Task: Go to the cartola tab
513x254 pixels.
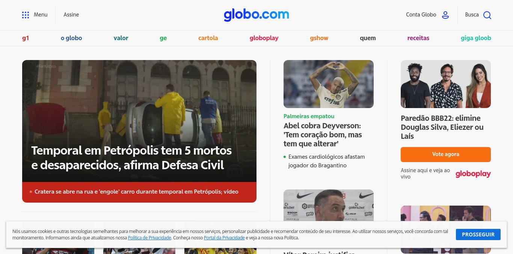Action: click(208, 38)
